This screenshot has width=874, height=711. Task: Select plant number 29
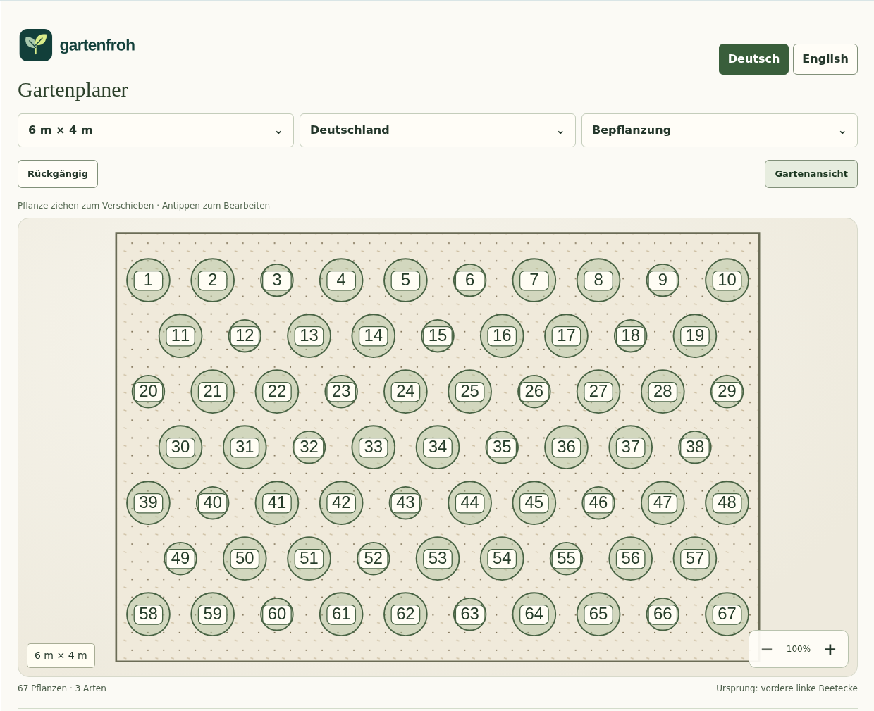(x=727, y=391)
